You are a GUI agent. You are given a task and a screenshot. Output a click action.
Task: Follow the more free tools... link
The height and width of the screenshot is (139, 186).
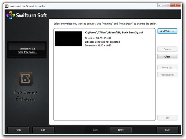[28, 52]
